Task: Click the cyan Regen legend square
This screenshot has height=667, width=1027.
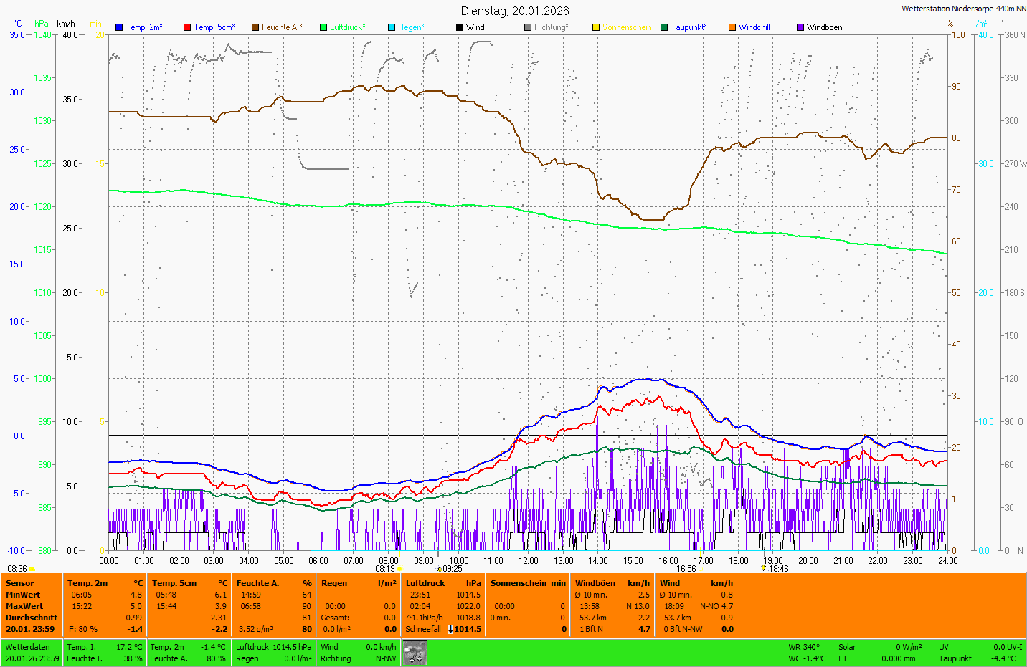Action: [392, 27]
